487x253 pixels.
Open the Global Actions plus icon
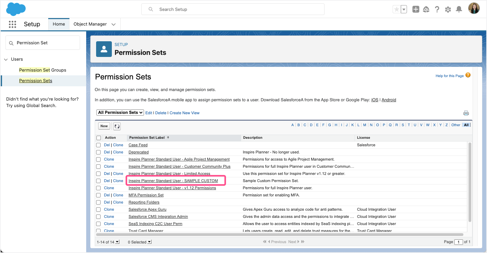416,10
